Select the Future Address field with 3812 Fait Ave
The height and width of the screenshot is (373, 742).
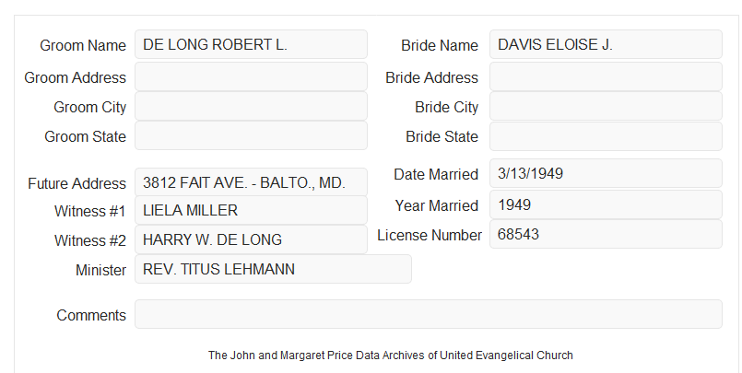251,182
